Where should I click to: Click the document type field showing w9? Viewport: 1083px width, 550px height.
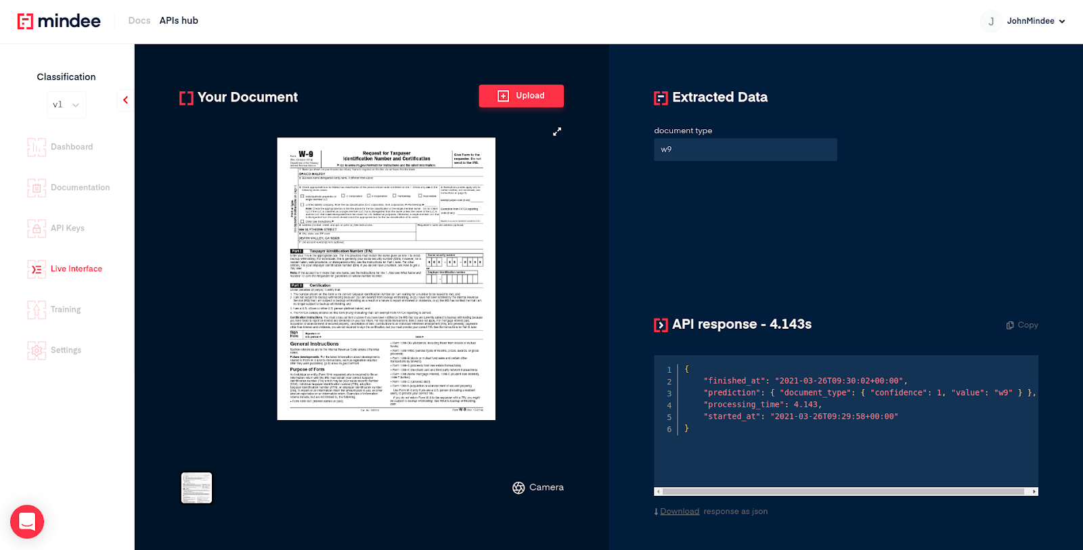pyautogui.click(x=745, y=150)
